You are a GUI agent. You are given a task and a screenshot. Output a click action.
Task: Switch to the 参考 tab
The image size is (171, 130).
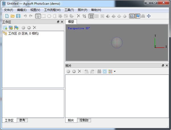(x=22, y=120)
